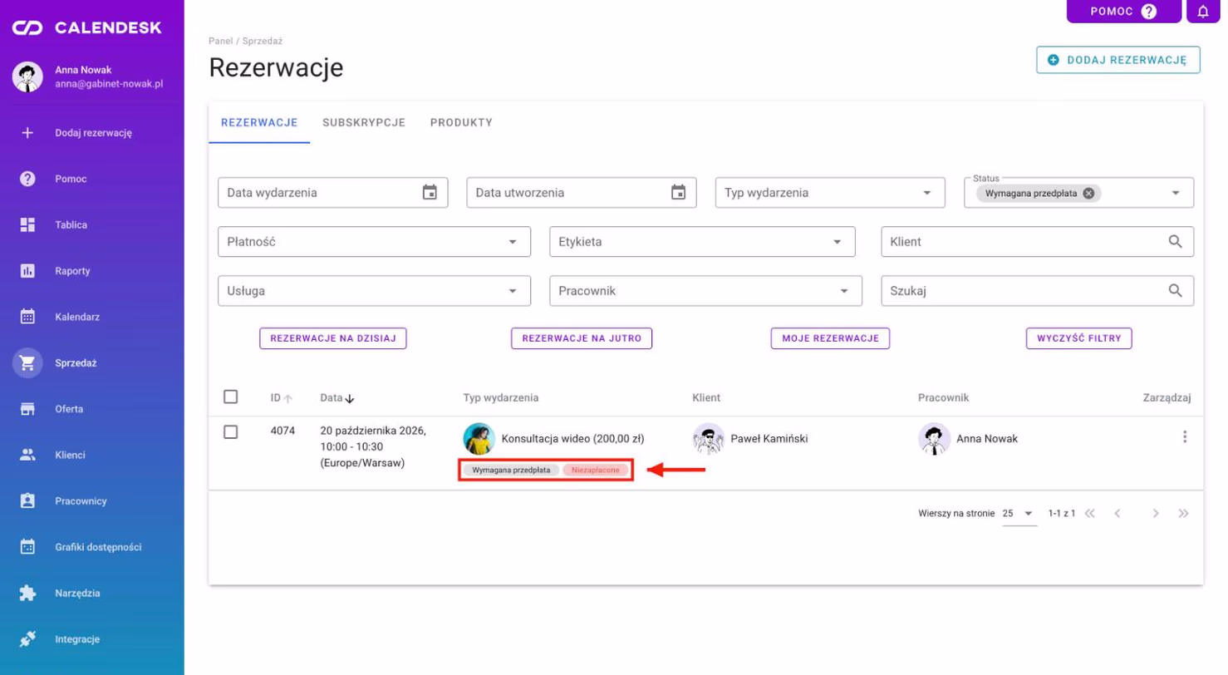The width and height of the screenshot is (1228, 675).
Task: Open the Oferta storefront icon
Action: point(27,409)
